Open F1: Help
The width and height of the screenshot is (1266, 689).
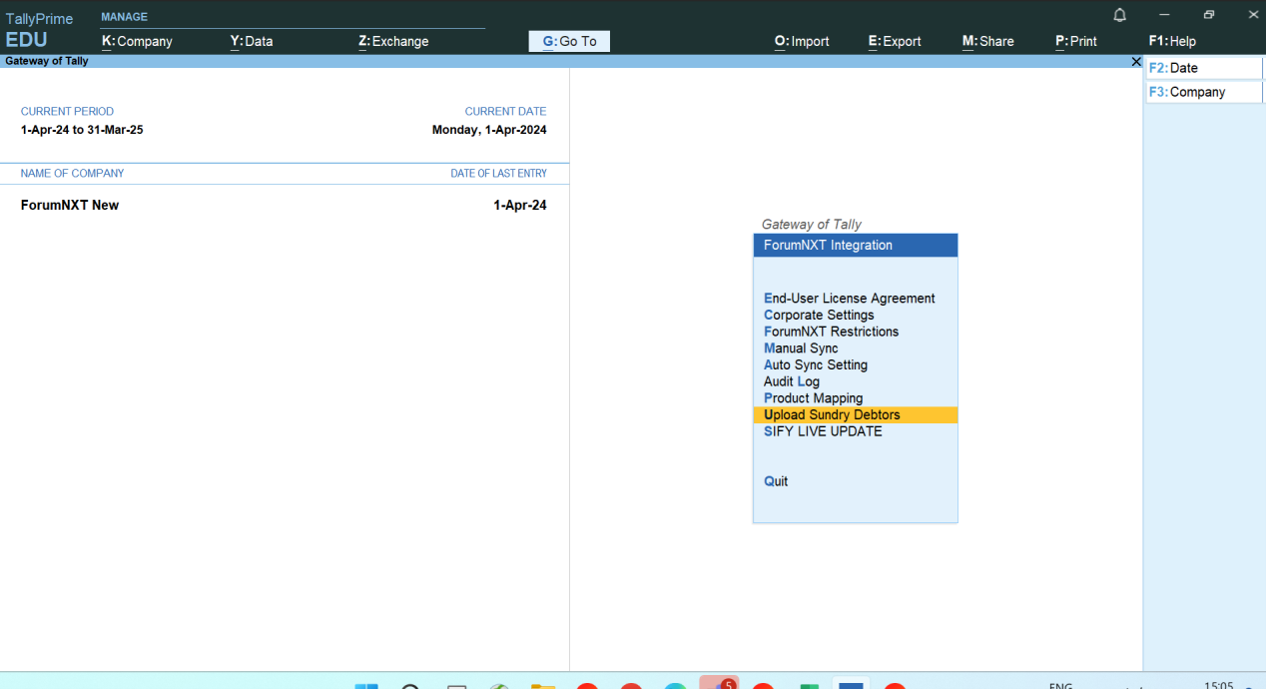[1172, 41]
